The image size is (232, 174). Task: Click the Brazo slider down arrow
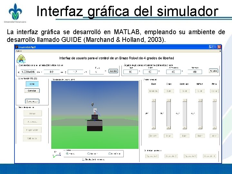click(169, 128)
